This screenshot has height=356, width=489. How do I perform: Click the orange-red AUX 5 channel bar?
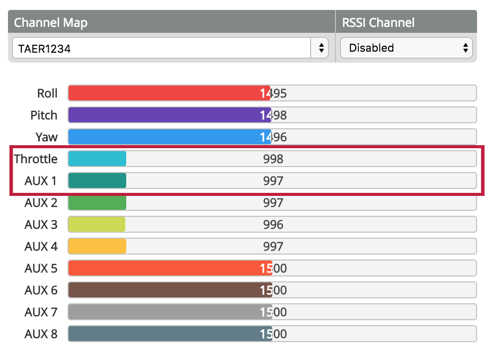click(x=169, y=268)
